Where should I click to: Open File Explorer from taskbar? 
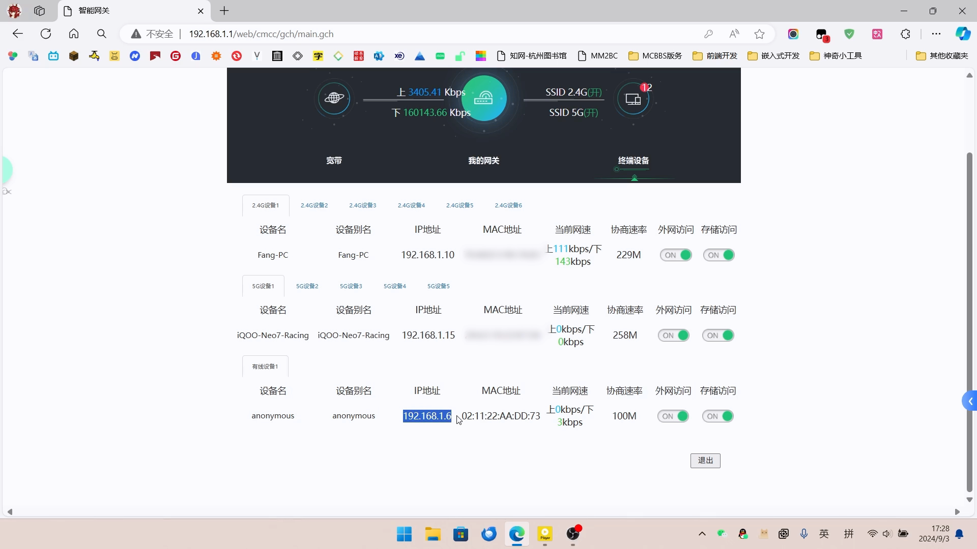433,534
